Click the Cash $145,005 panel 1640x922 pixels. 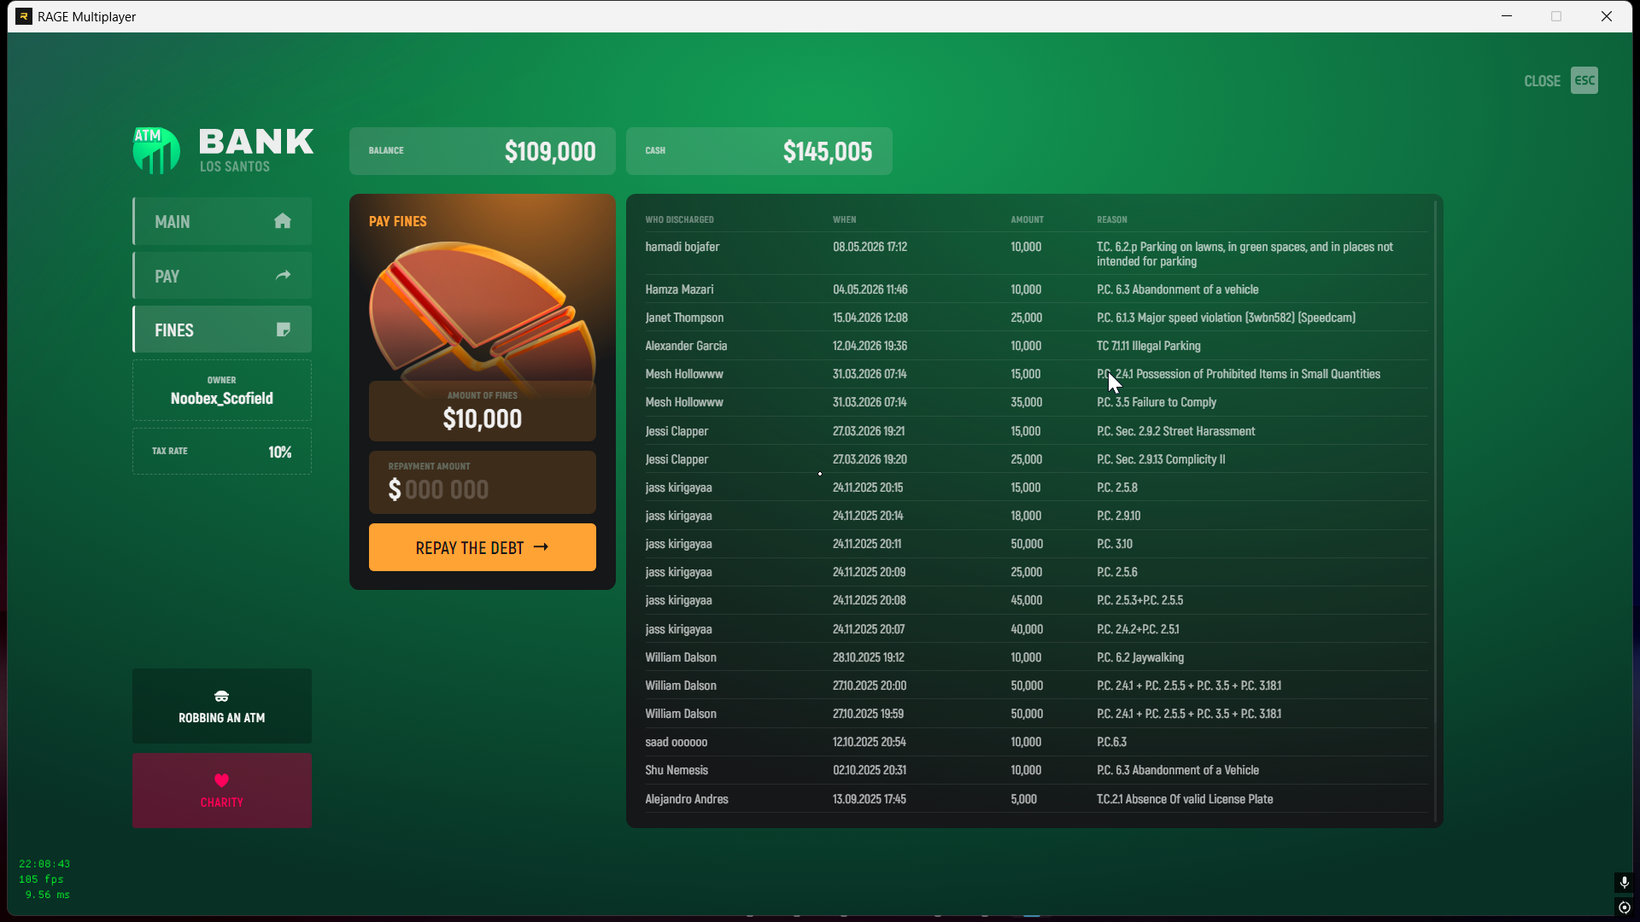click(759, 151)
